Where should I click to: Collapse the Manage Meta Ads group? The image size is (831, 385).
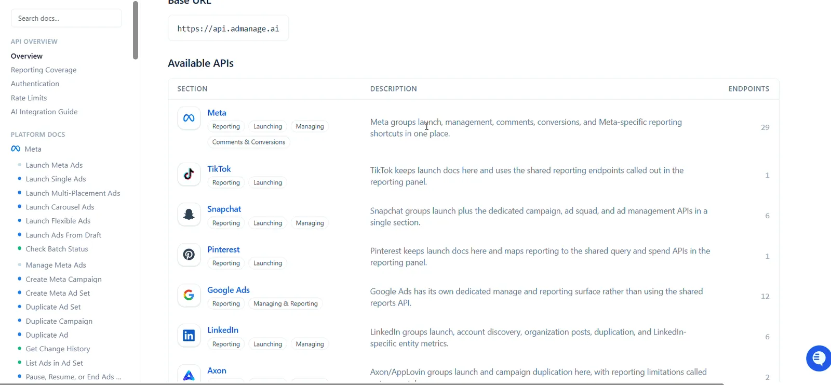[56, 265]
